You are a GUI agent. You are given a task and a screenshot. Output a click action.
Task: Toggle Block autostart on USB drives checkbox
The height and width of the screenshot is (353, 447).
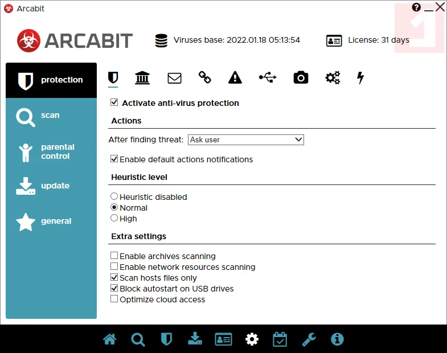click(x=114, y=288)
